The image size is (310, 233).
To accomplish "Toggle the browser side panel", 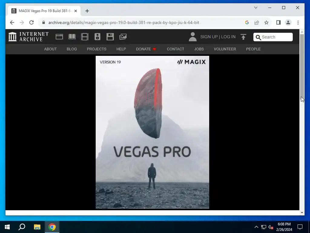I will click(279, 22).
